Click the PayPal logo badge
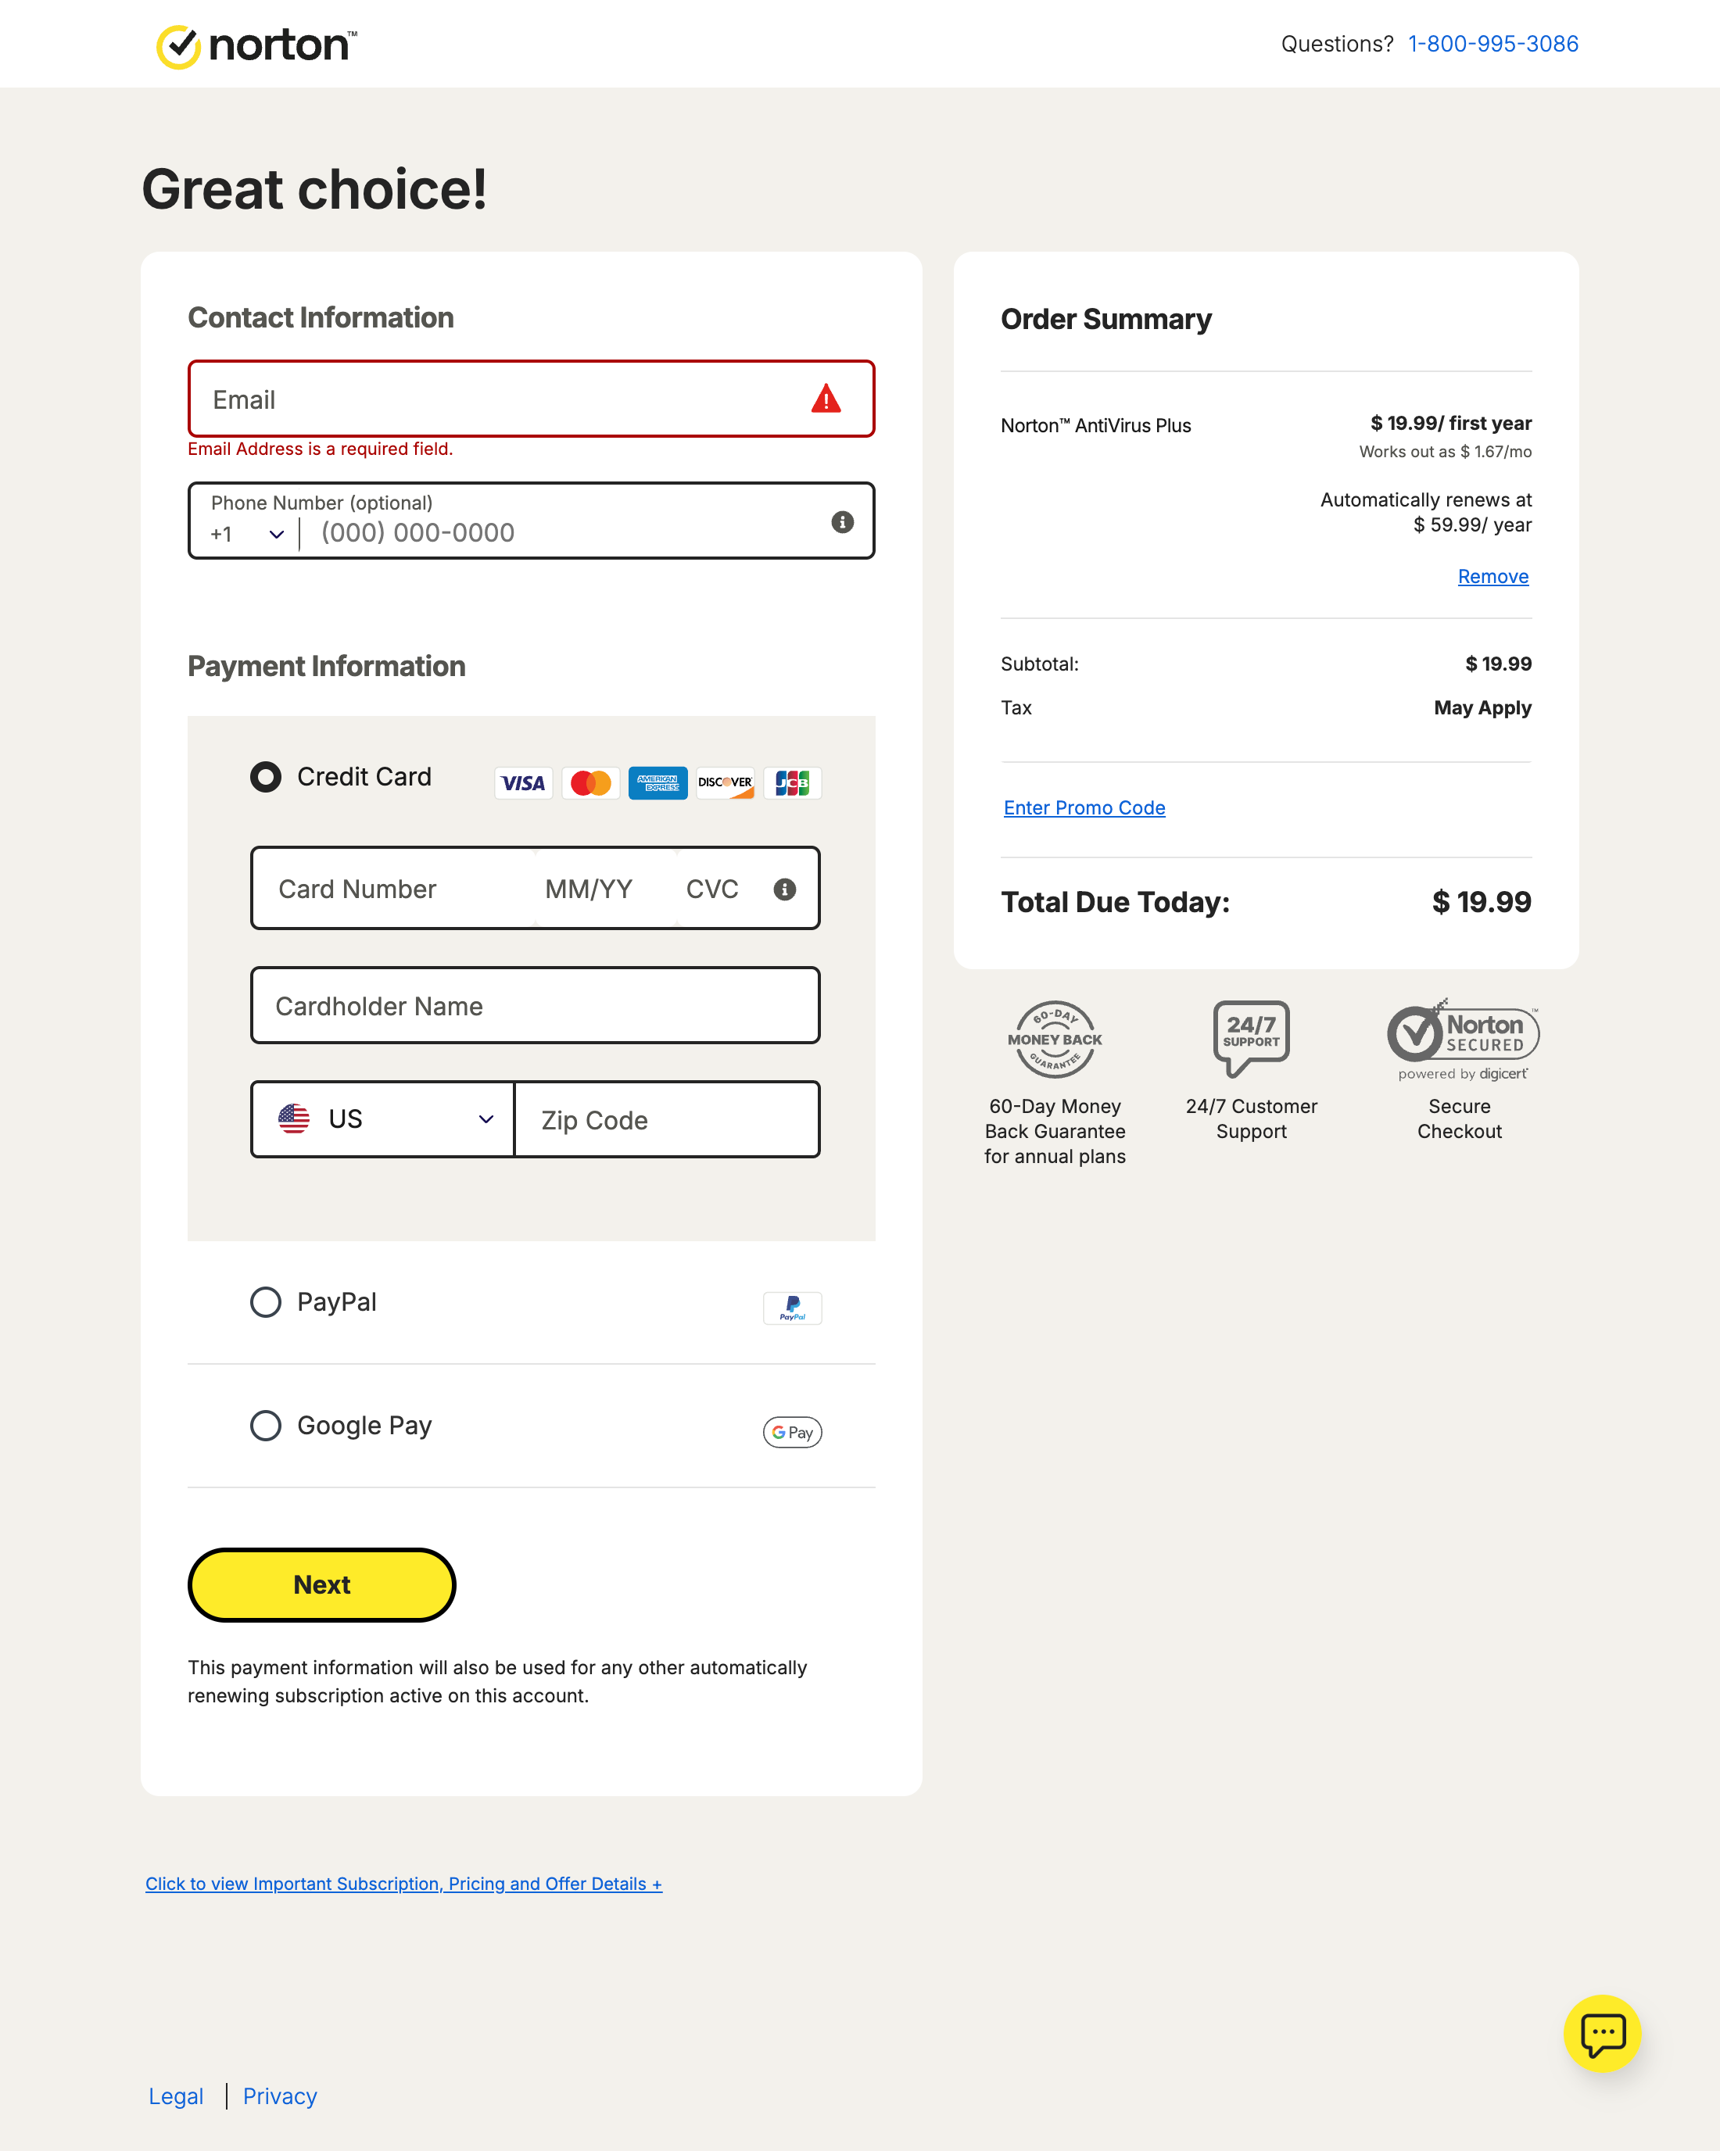 [x=792, y=1307]
